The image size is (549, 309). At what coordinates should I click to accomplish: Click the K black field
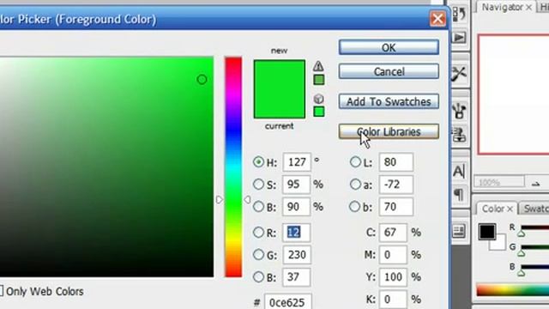click(x=393, y=300)
